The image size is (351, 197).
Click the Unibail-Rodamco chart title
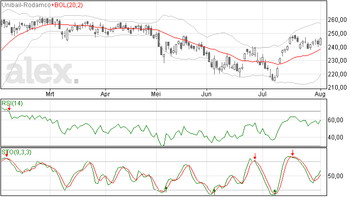point(26,5)
